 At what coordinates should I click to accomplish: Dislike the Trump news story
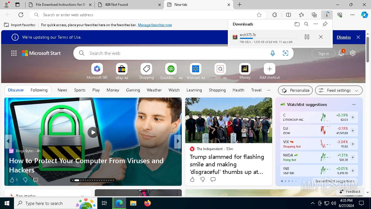(203, 179)
